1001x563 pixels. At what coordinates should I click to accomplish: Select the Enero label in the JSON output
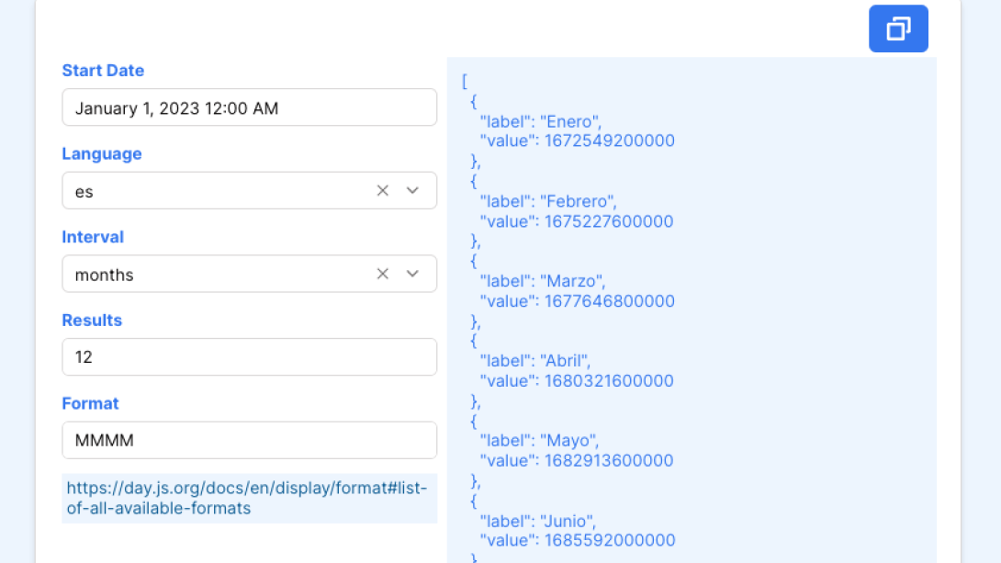tap(541, 120)
